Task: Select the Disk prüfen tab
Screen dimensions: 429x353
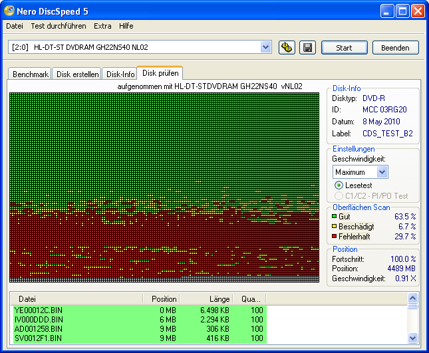Action: coord(160,73)
